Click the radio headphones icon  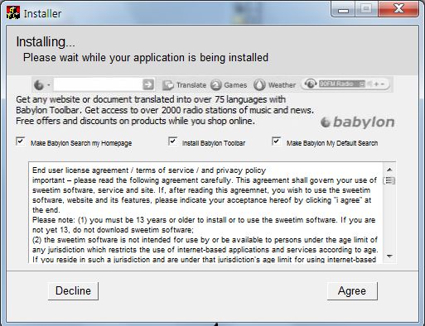click(x=311, y=84)
